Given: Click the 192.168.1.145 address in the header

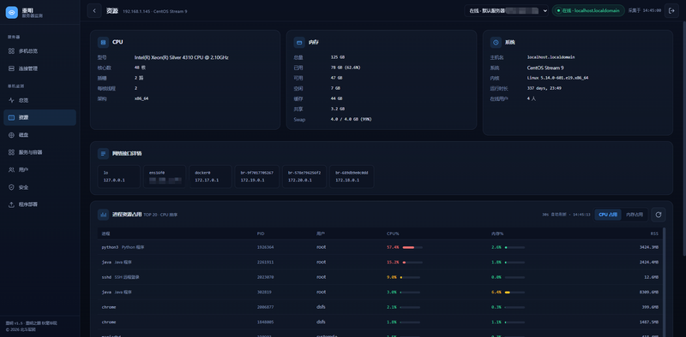Looking at the screenshot, I should click(136, 11).
